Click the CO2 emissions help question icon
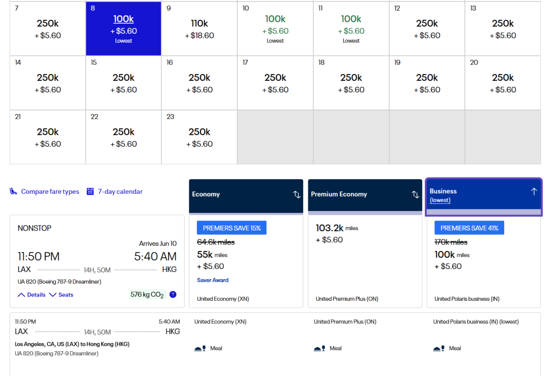Viewport: 545px width, 376px height. [x=173, y=294]
